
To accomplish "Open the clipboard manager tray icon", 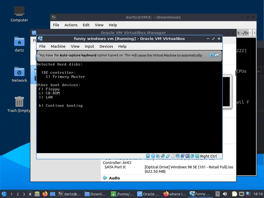I will pos(234,194).
